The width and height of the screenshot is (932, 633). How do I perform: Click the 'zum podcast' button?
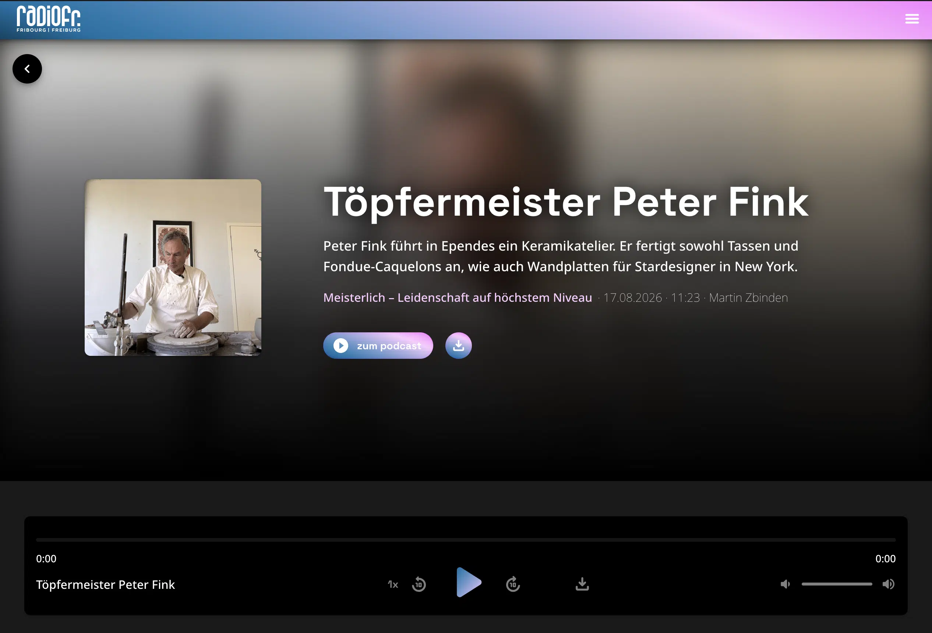(x=378, y=346)
